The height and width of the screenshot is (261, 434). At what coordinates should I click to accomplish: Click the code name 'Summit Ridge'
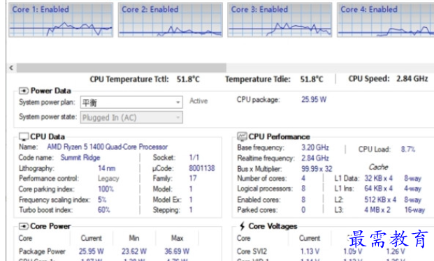[80, 158]
